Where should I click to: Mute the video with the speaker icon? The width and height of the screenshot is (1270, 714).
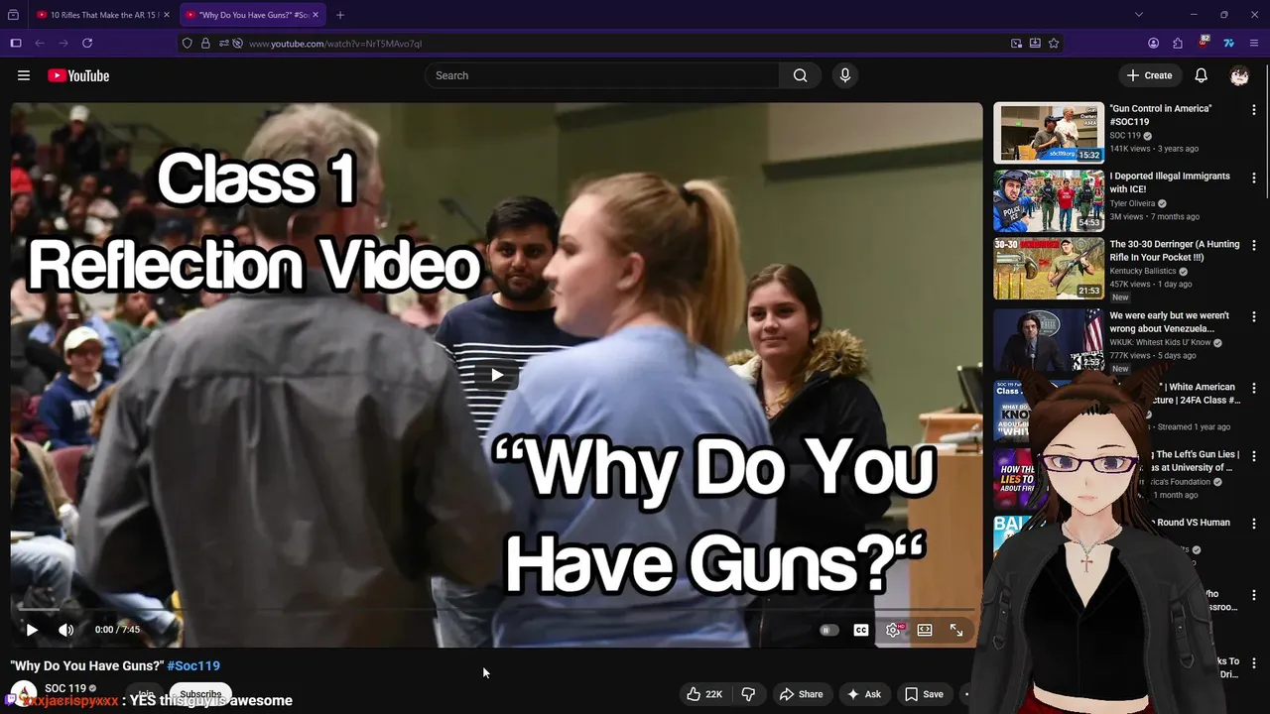[x=65, y=630]
